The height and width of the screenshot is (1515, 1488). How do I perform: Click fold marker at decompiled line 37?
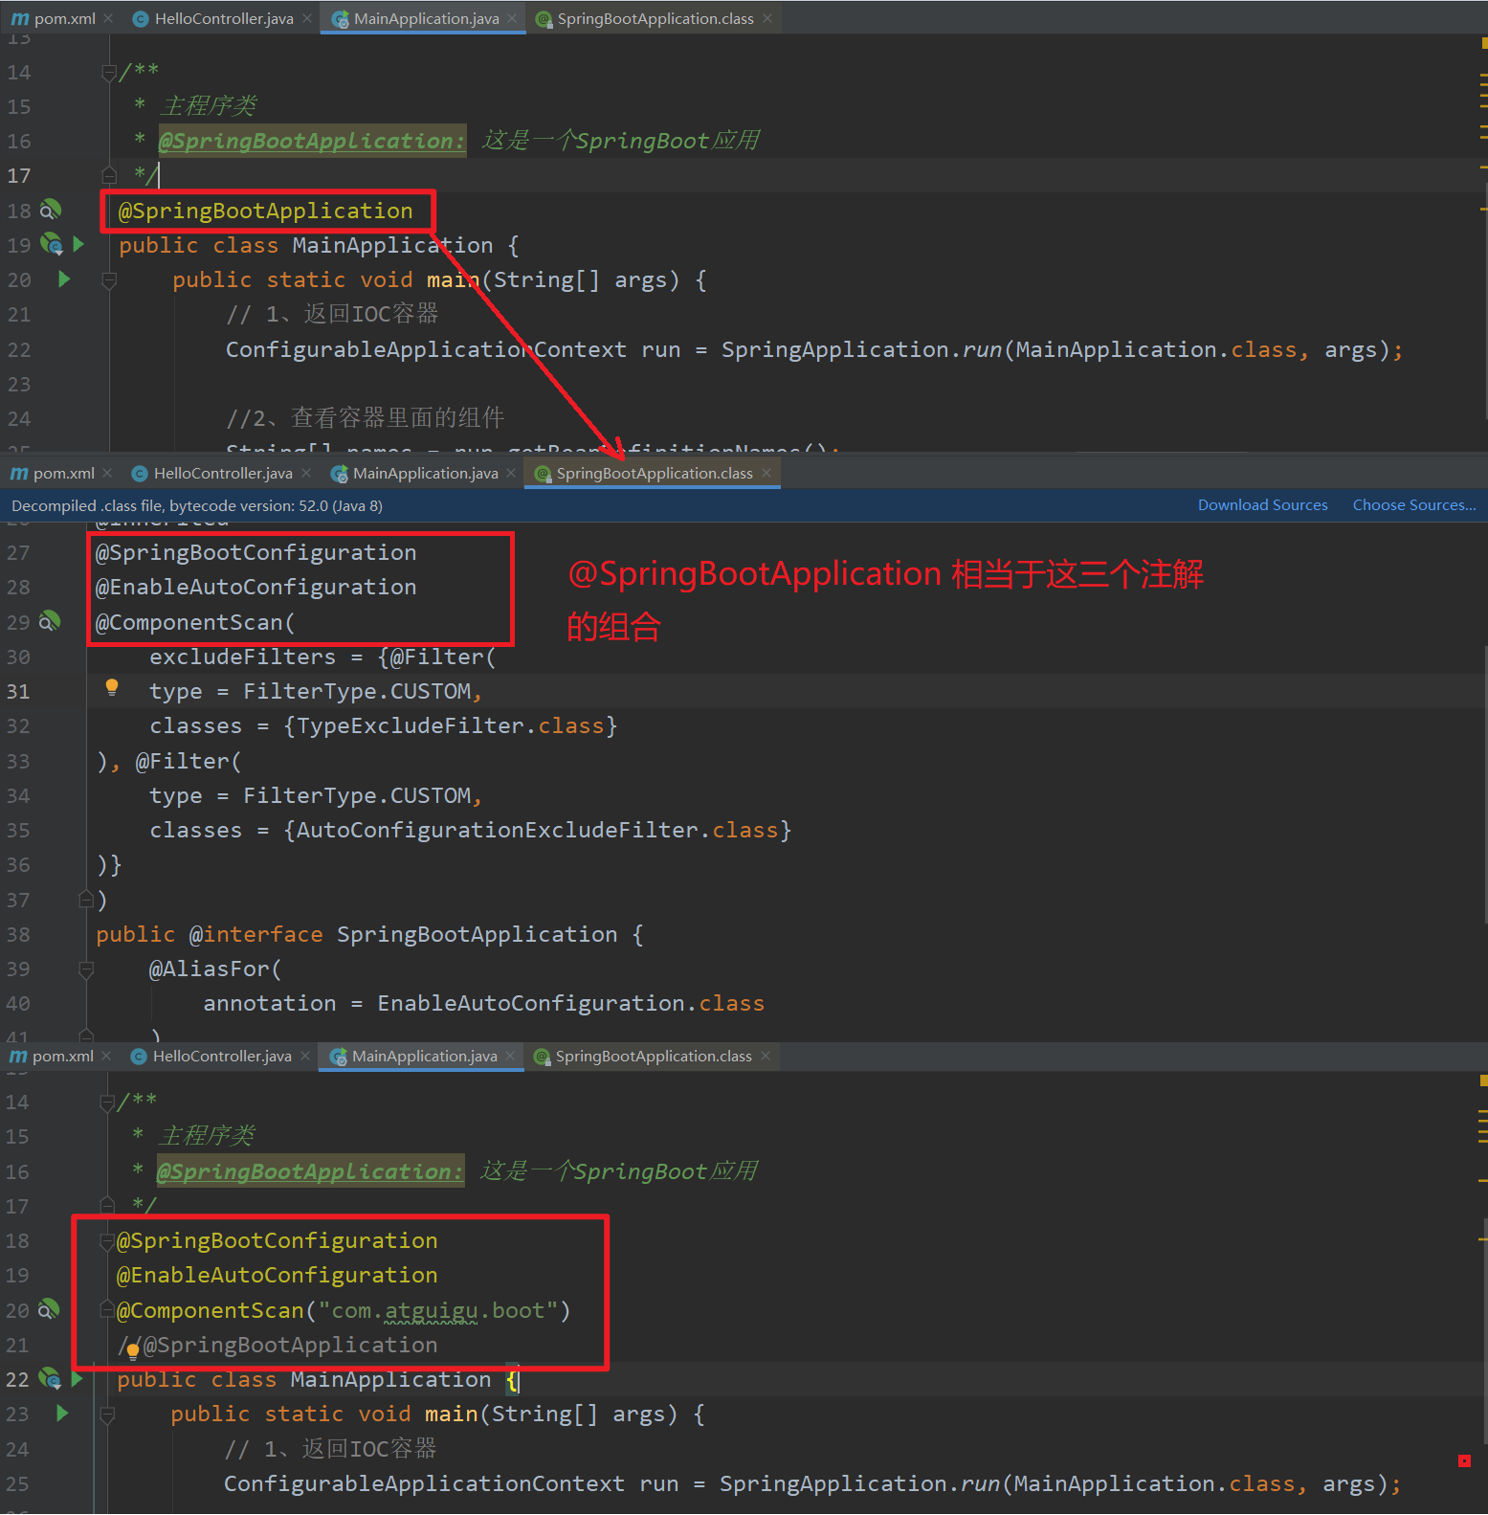tap(85, 900)
